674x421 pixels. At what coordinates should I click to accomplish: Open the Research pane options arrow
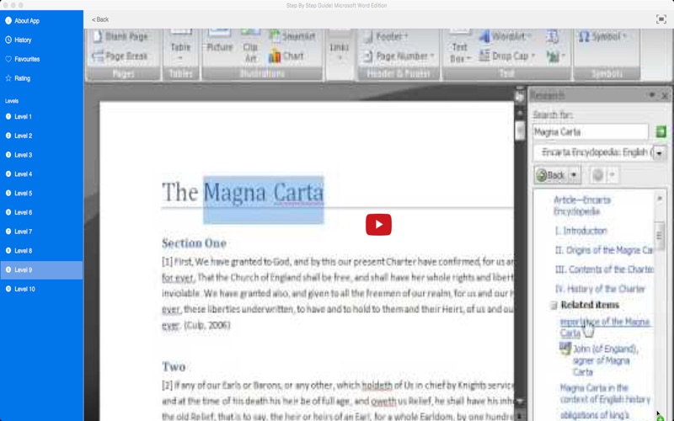pyautogui.click(x=652, y=95)
